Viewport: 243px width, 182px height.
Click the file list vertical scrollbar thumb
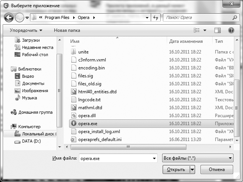pyautogui.click(x=237, y=108)
